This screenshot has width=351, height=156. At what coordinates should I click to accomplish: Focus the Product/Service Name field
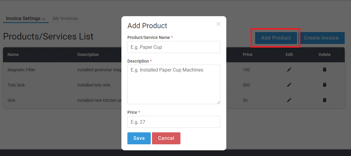pyautogui.click(x=174, y=47)
